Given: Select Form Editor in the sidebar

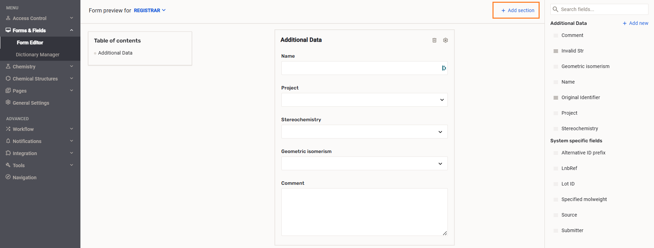Looking at the screenshot, I should tap(30, 42).
